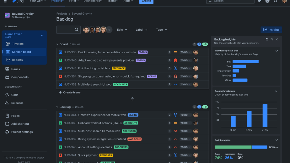Click the Add shortcut sidebar icon
Screen dimensions: 290x163
tap(7, 124)
